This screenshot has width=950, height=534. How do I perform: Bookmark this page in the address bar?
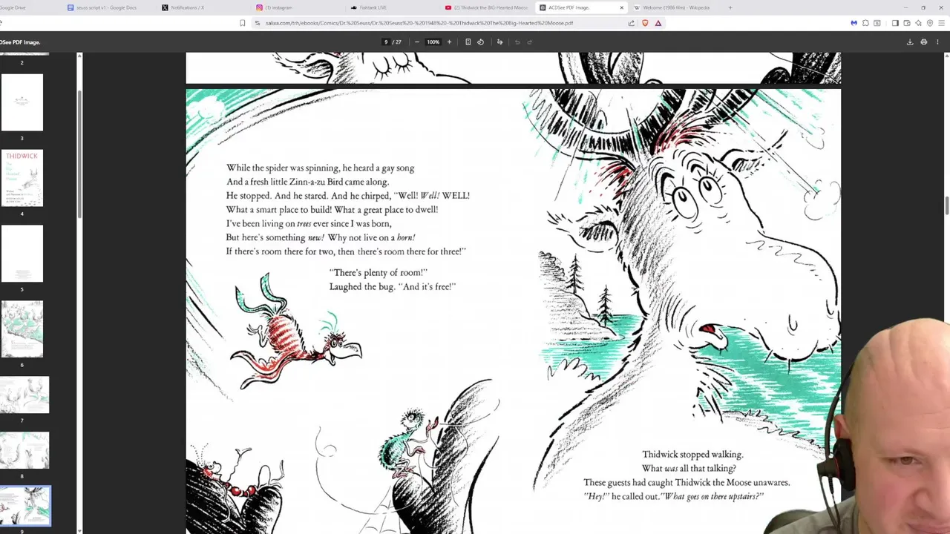[242, 23]
